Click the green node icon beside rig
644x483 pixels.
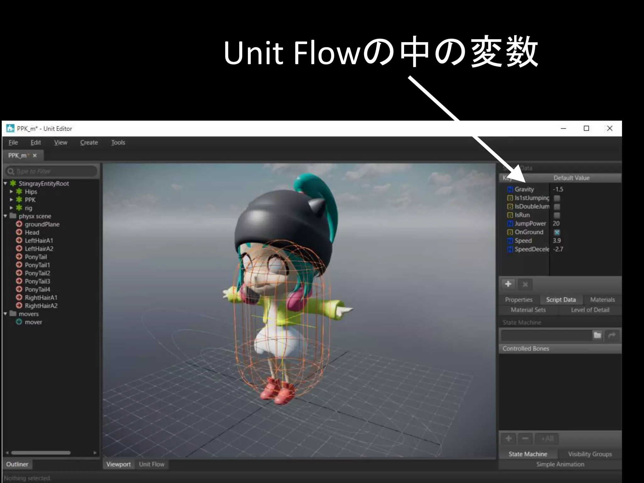[19, 208]
